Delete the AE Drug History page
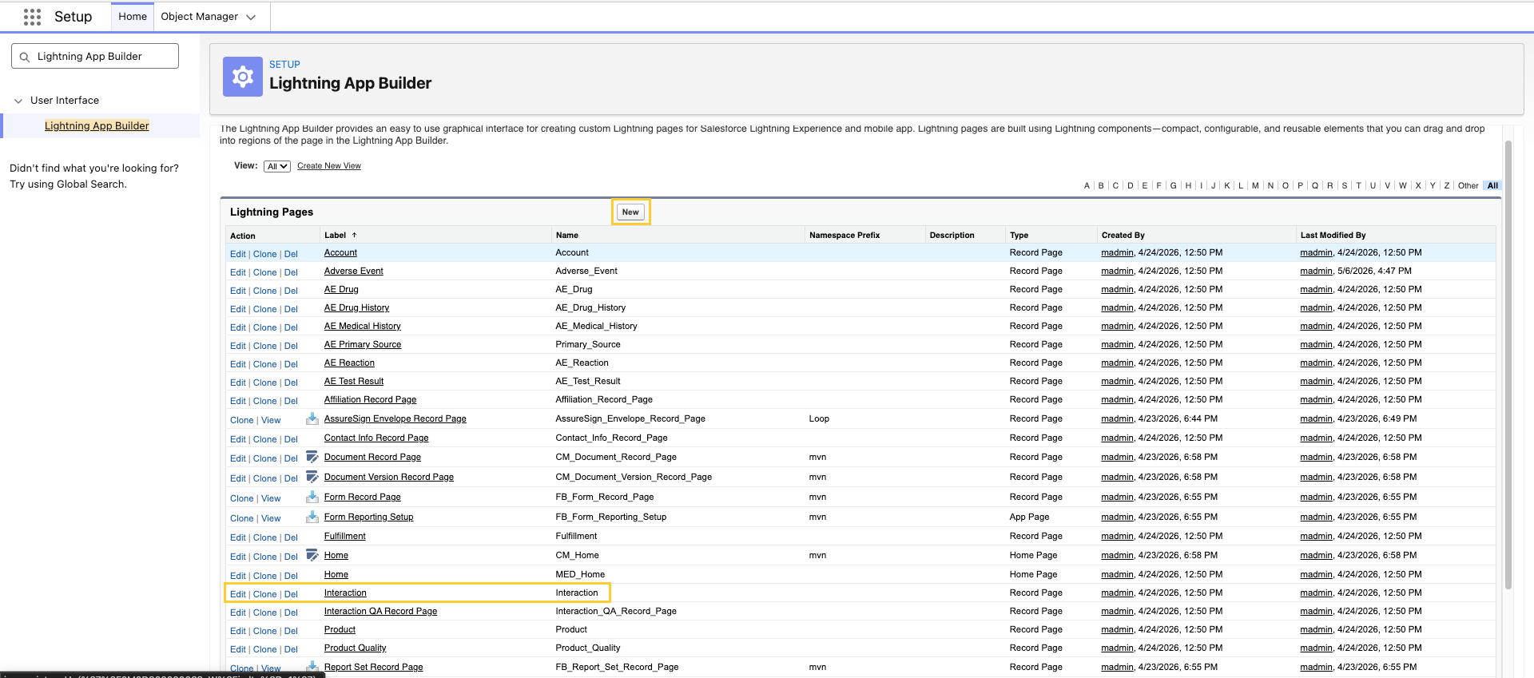 coord(291,309)
